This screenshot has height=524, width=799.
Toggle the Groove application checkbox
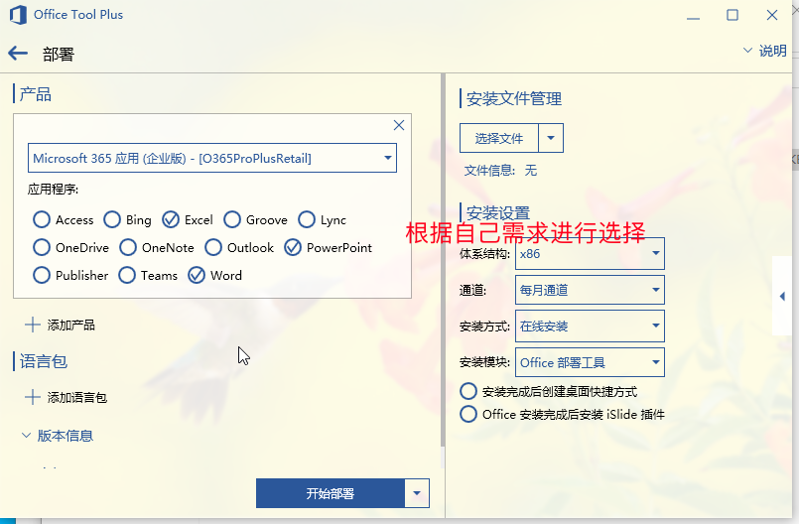232,219
